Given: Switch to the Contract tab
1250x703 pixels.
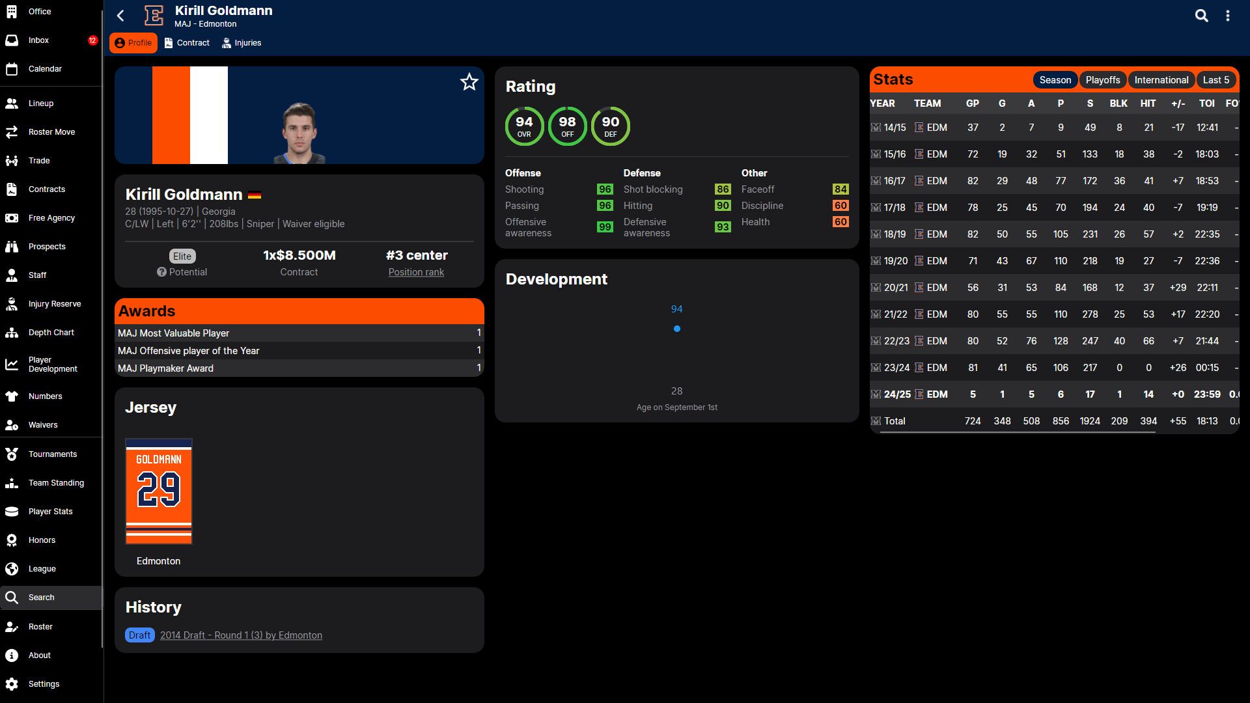Looking at the screenshot, I should point(187,42).
